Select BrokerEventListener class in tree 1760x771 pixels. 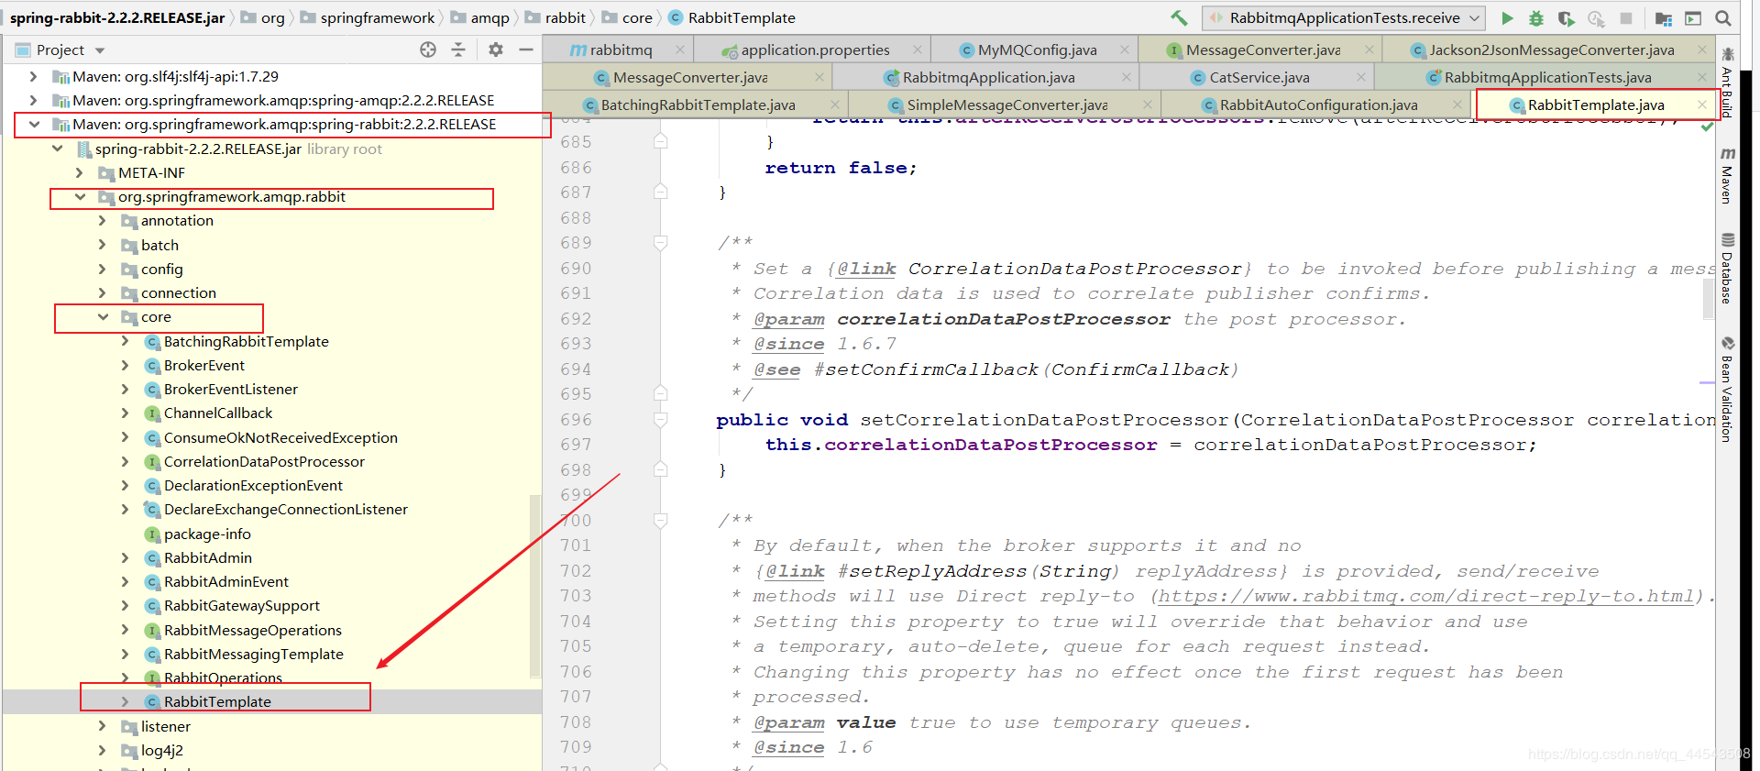(x=230, y=389)
